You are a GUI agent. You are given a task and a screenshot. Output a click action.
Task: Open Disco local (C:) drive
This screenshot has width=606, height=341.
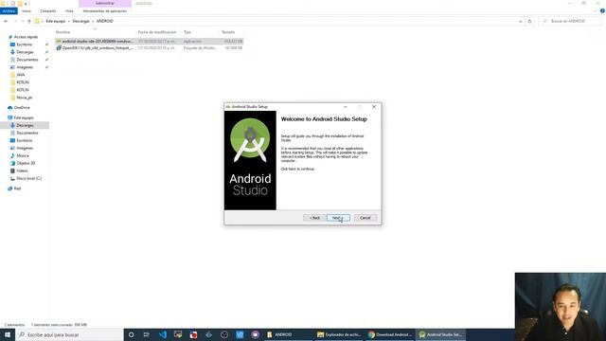pyautogui.click(x=28, y=179)
